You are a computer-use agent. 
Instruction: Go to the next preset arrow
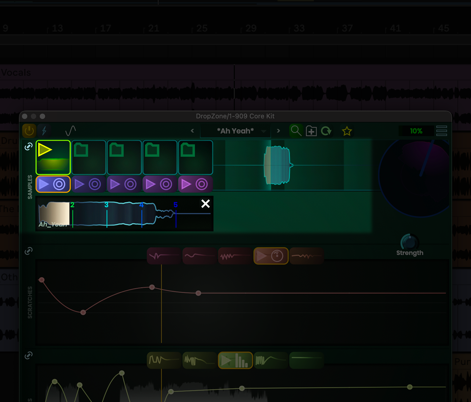[278, 131]
